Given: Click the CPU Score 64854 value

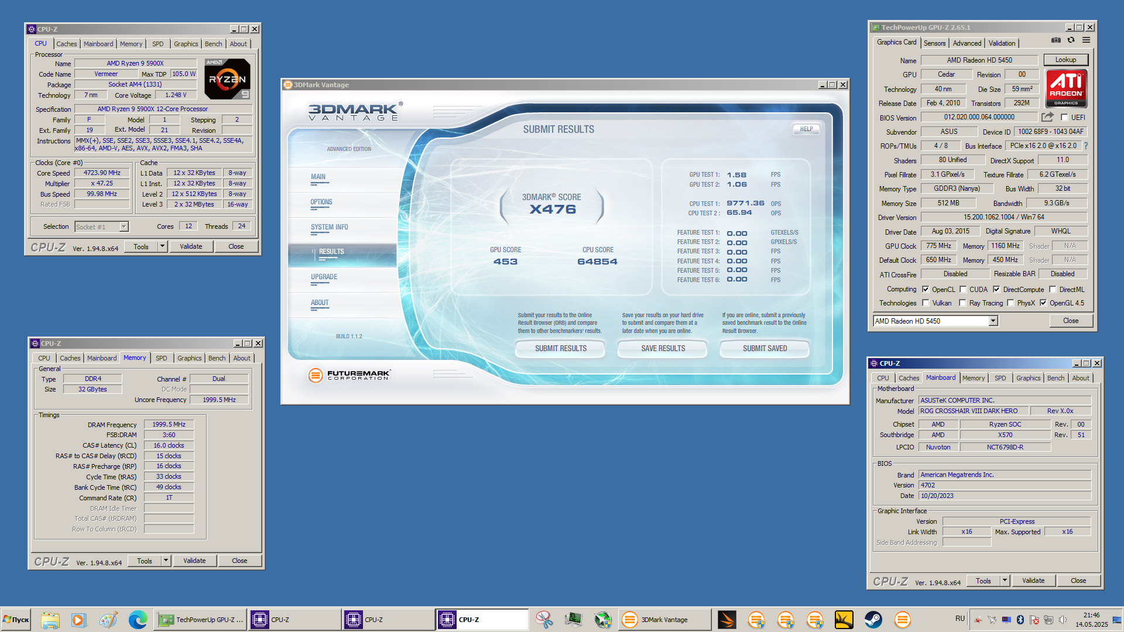Looking at the screenshot, I should [x=597, y=262].
